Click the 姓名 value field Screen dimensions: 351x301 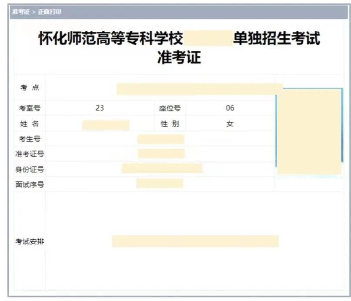tap(106, 124)
